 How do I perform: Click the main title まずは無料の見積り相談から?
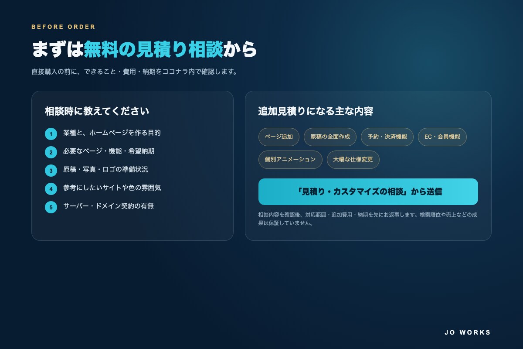point(144,49)
